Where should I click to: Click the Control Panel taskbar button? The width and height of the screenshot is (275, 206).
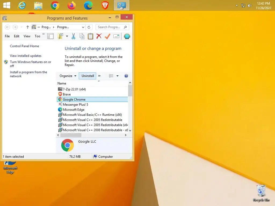[x=122, y=5]
